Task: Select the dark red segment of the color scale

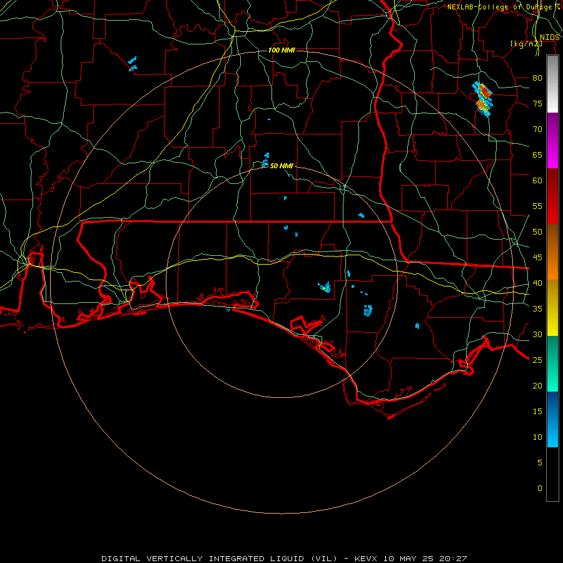Action: (x=552, y=196)
